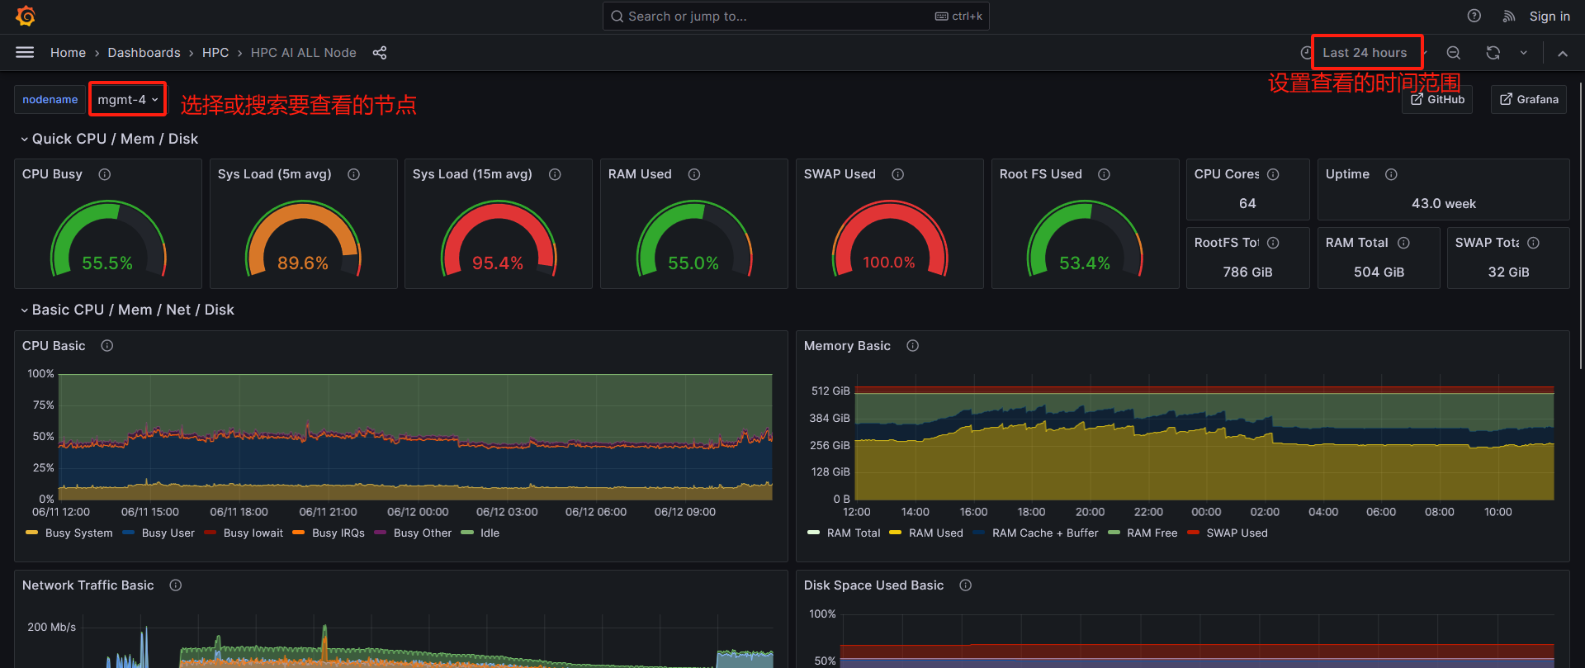Collapse the top toolbar with chevron-up

click(1562, 53)
